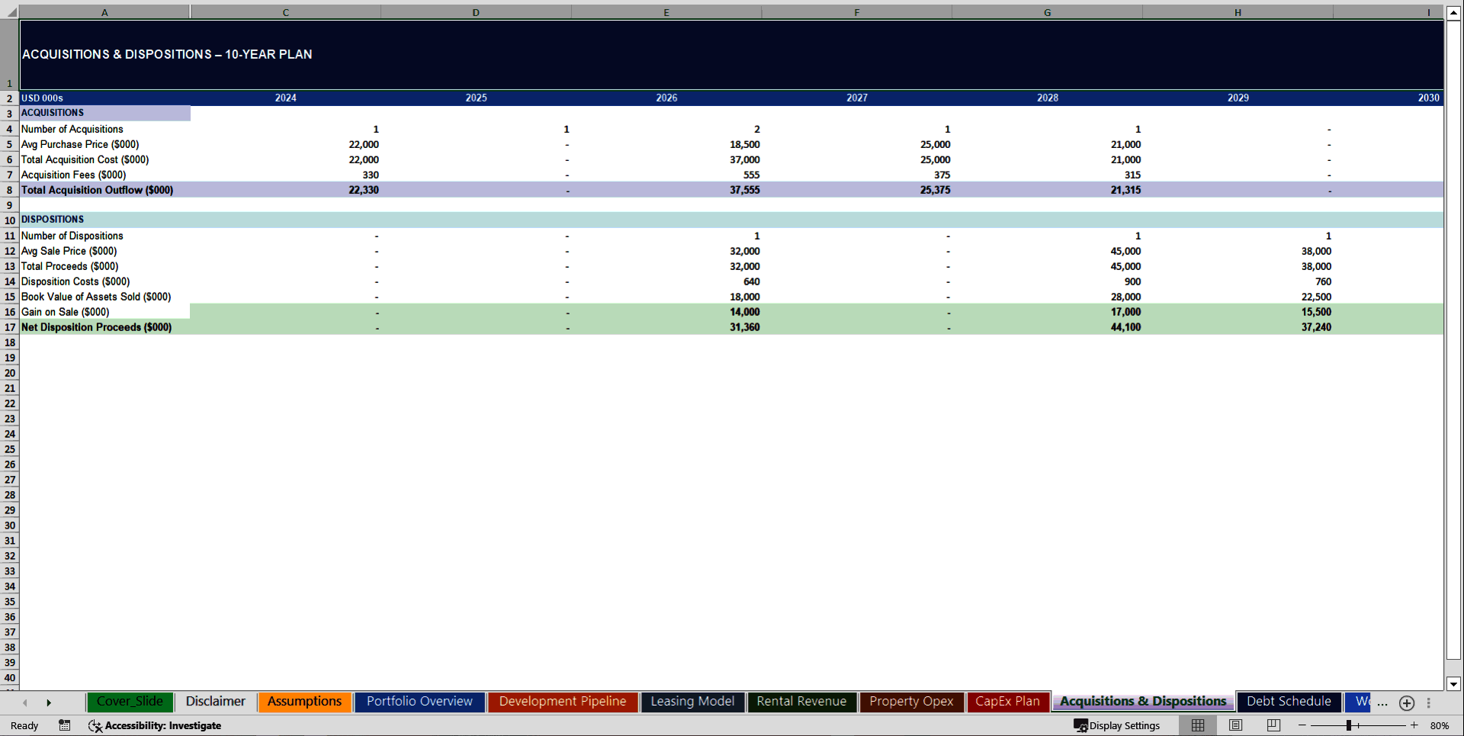Open hidden sheet list via the ellipsis
Image resolution: width=1464 pixels, height=736 pixels.
tap(1382, 703)
